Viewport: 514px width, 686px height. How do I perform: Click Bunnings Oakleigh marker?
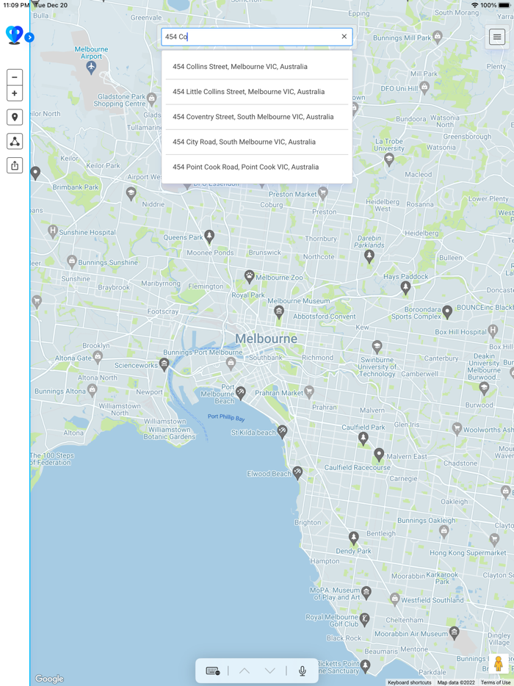[444, 531]
